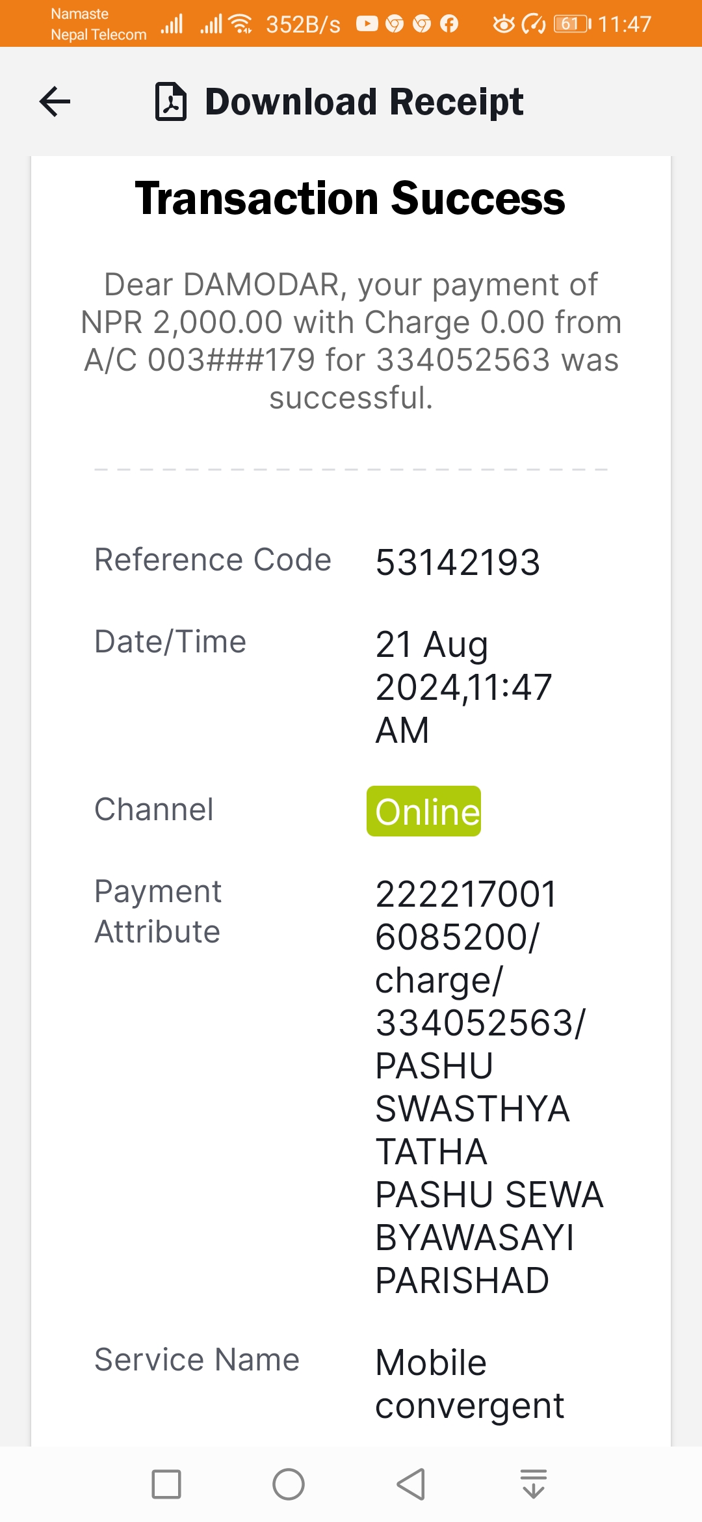702x1522 pixels.
Task: Tap the reference code 53142193
Action: click(458, 563)
